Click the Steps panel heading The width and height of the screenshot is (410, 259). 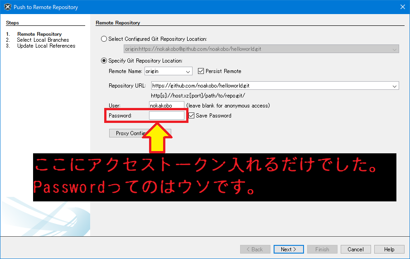pyautogui.click(x=13, y=23)
